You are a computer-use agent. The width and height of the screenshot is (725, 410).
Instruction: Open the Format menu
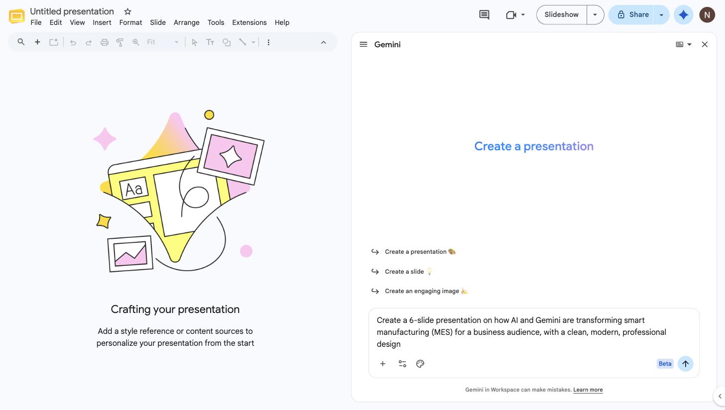130,22
